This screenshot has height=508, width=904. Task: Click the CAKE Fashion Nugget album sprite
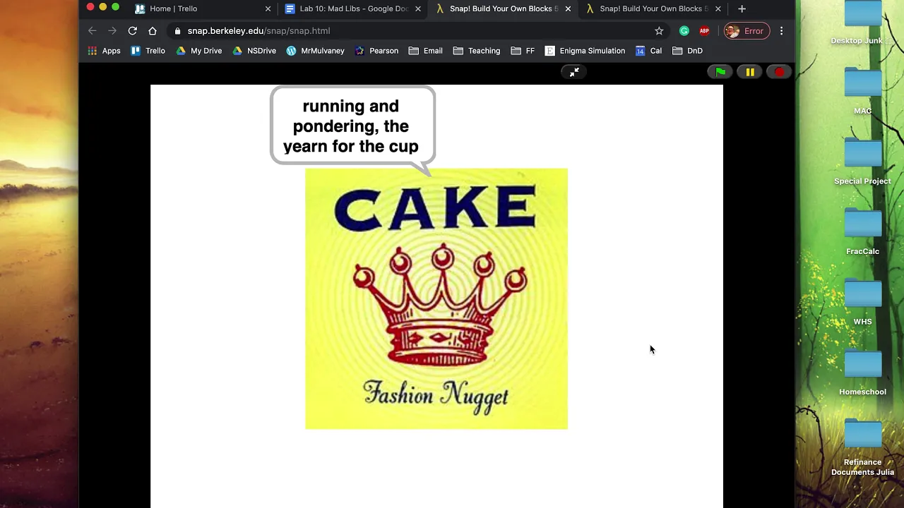tap(436, 298)
